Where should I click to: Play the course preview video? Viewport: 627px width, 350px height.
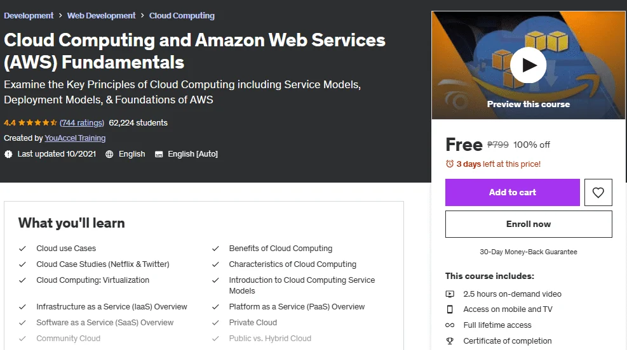coord(529,65)
